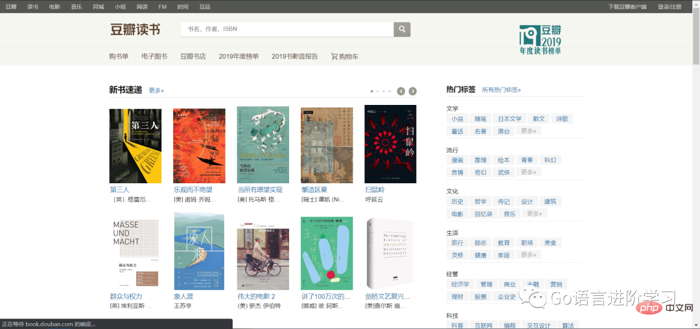Go to previous new books slide arrow
Screen dimensions: 700x329
(x=401, y=91)
